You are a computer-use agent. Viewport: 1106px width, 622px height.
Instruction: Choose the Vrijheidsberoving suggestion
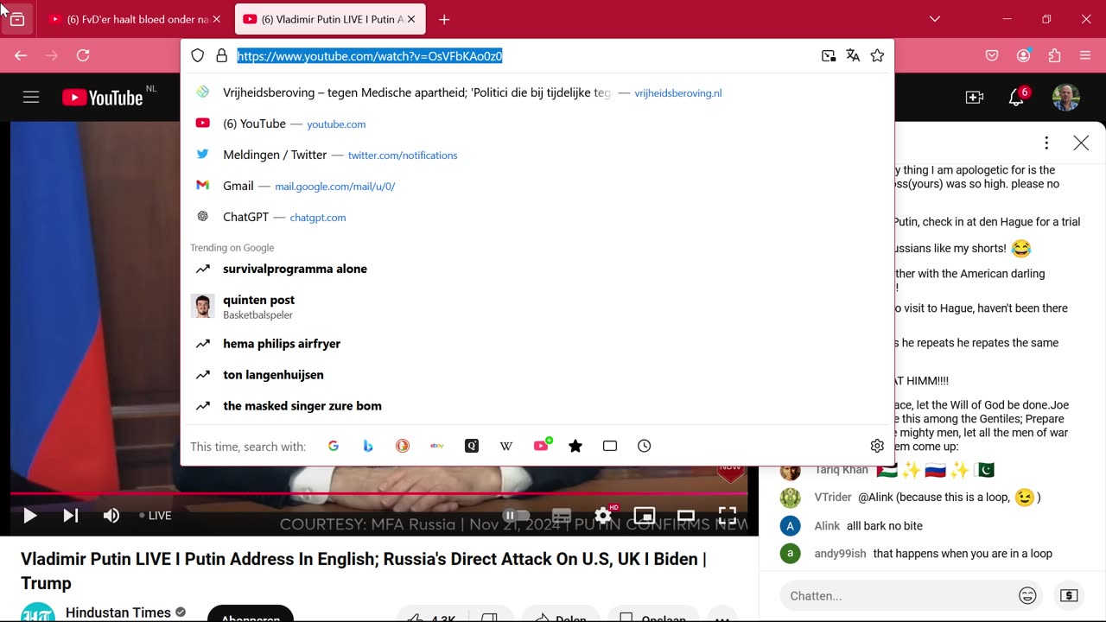click(x=537, y=92)
